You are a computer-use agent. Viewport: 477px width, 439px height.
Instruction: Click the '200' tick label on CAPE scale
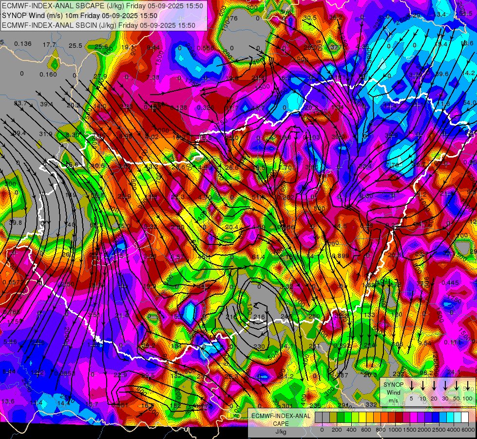[x=337, y=430]
